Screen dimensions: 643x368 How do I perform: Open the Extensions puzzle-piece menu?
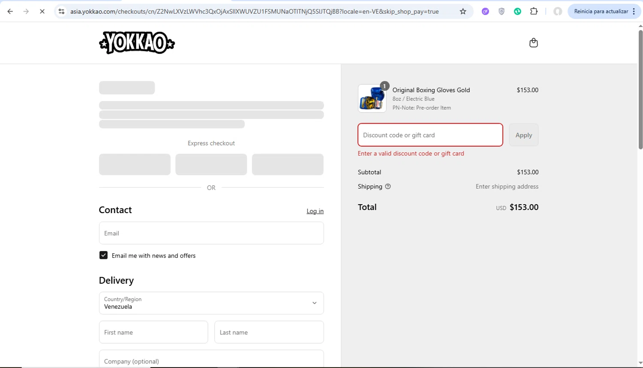[534, 12]
